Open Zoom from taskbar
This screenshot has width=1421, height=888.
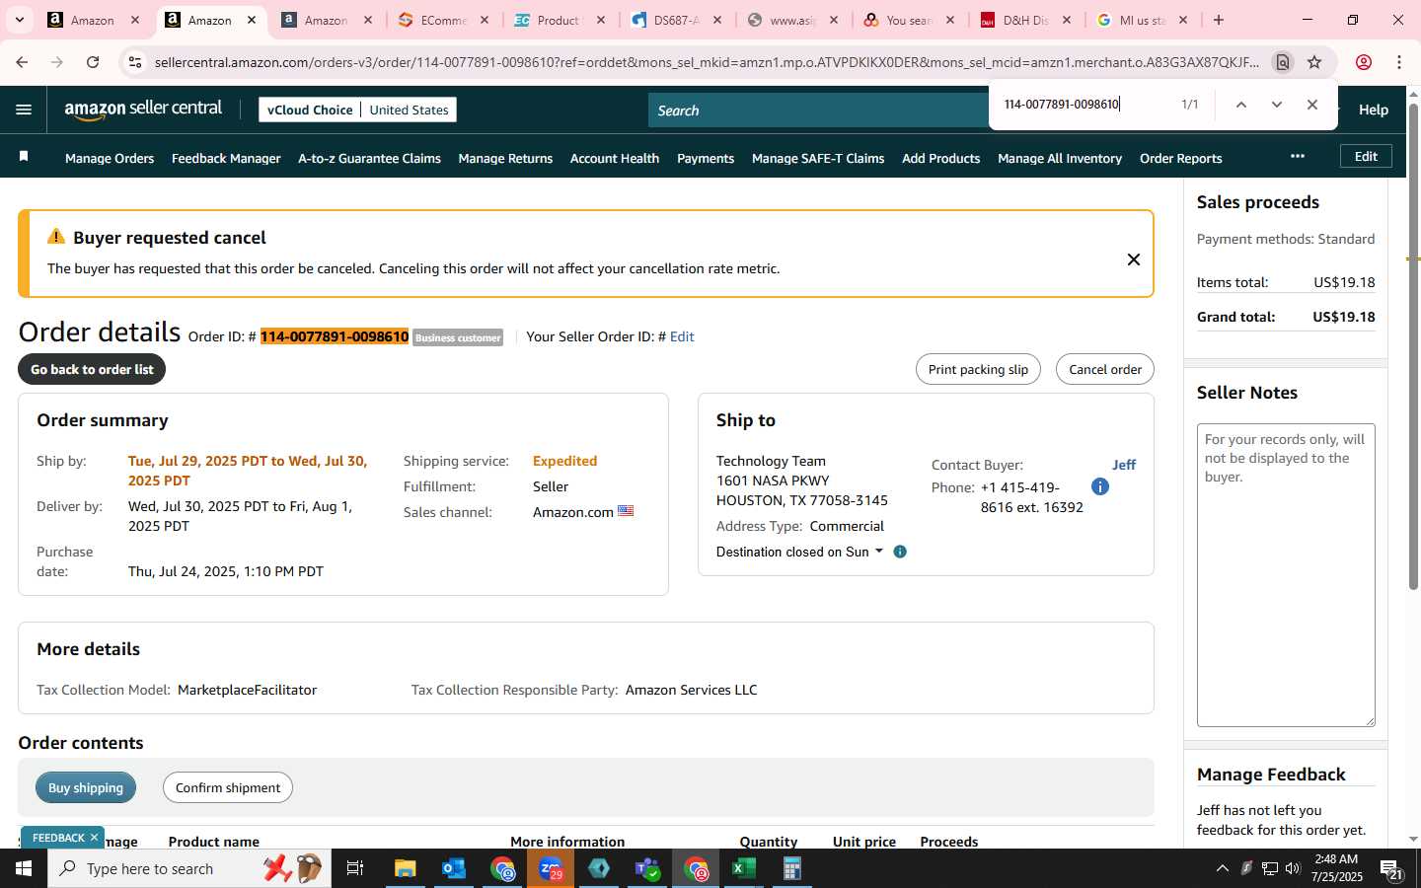(551, 868)
